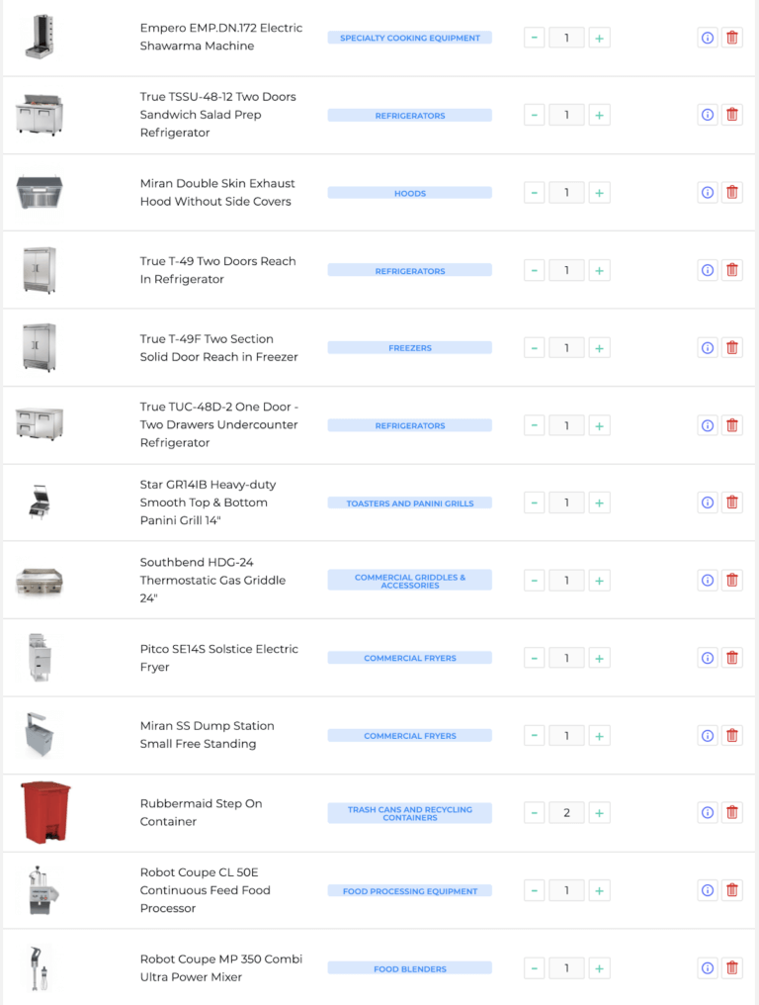The image size is (759, 1005).
Task: Increase quantity of True T-49 refrigerator
Action: click(x=599, y=270)
